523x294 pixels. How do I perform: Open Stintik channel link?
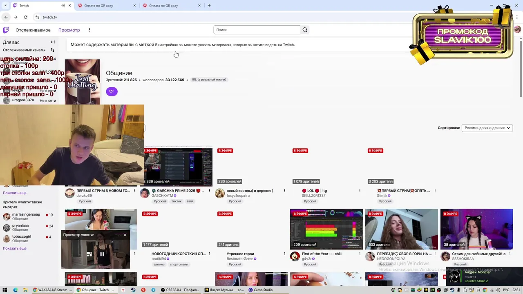pyautogui.click(x=382, y=196)
